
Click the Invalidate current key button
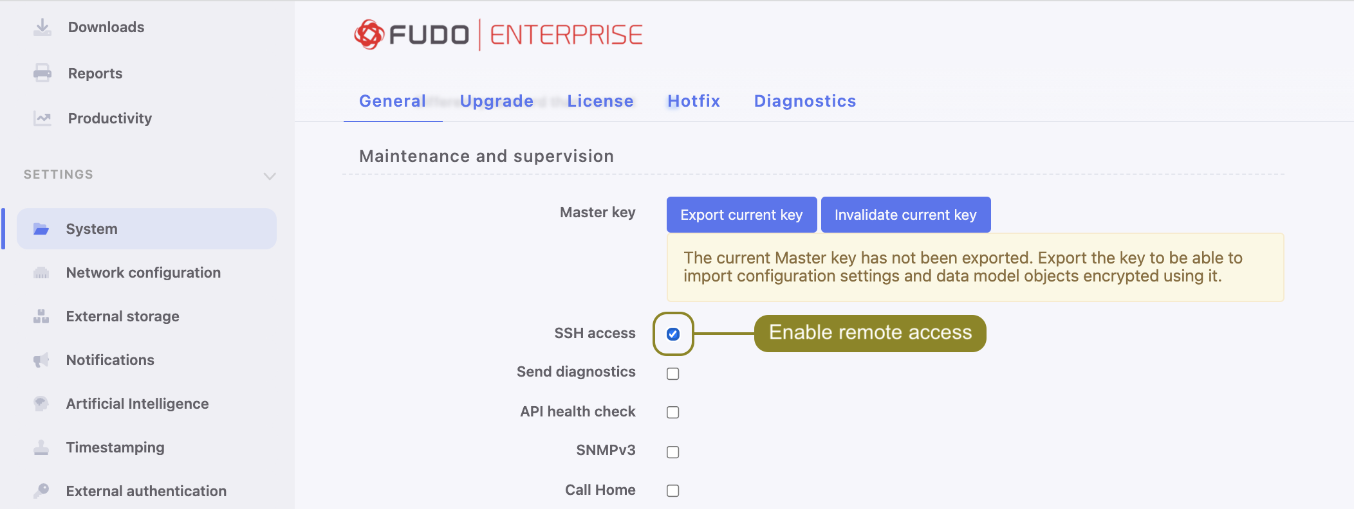coord(905,215)
